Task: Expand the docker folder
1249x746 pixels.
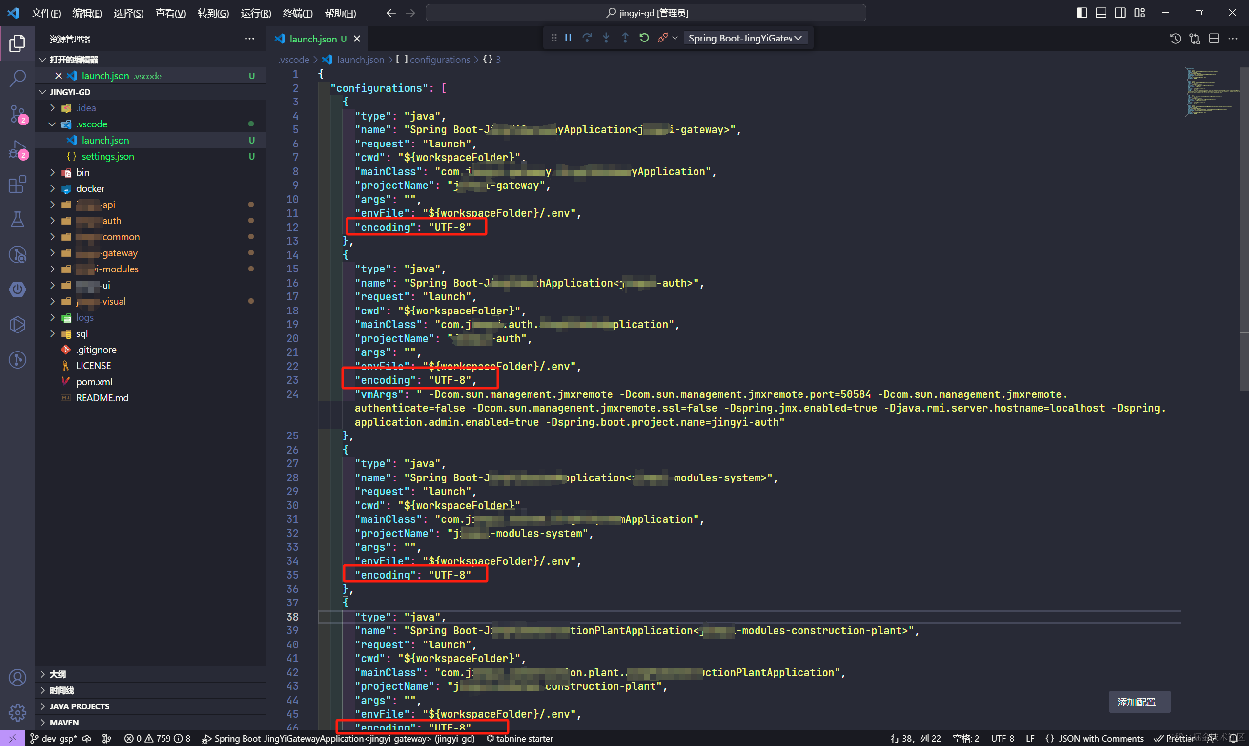Action: (90, 188)
